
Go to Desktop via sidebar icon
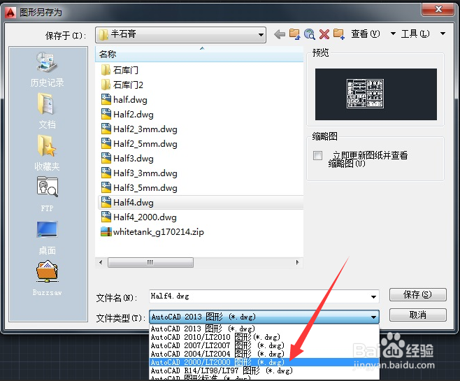[x=47, y=229]
